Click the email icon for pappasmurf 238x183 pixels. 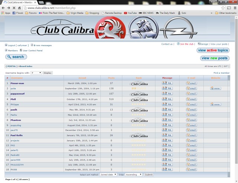tap(191, 94)
